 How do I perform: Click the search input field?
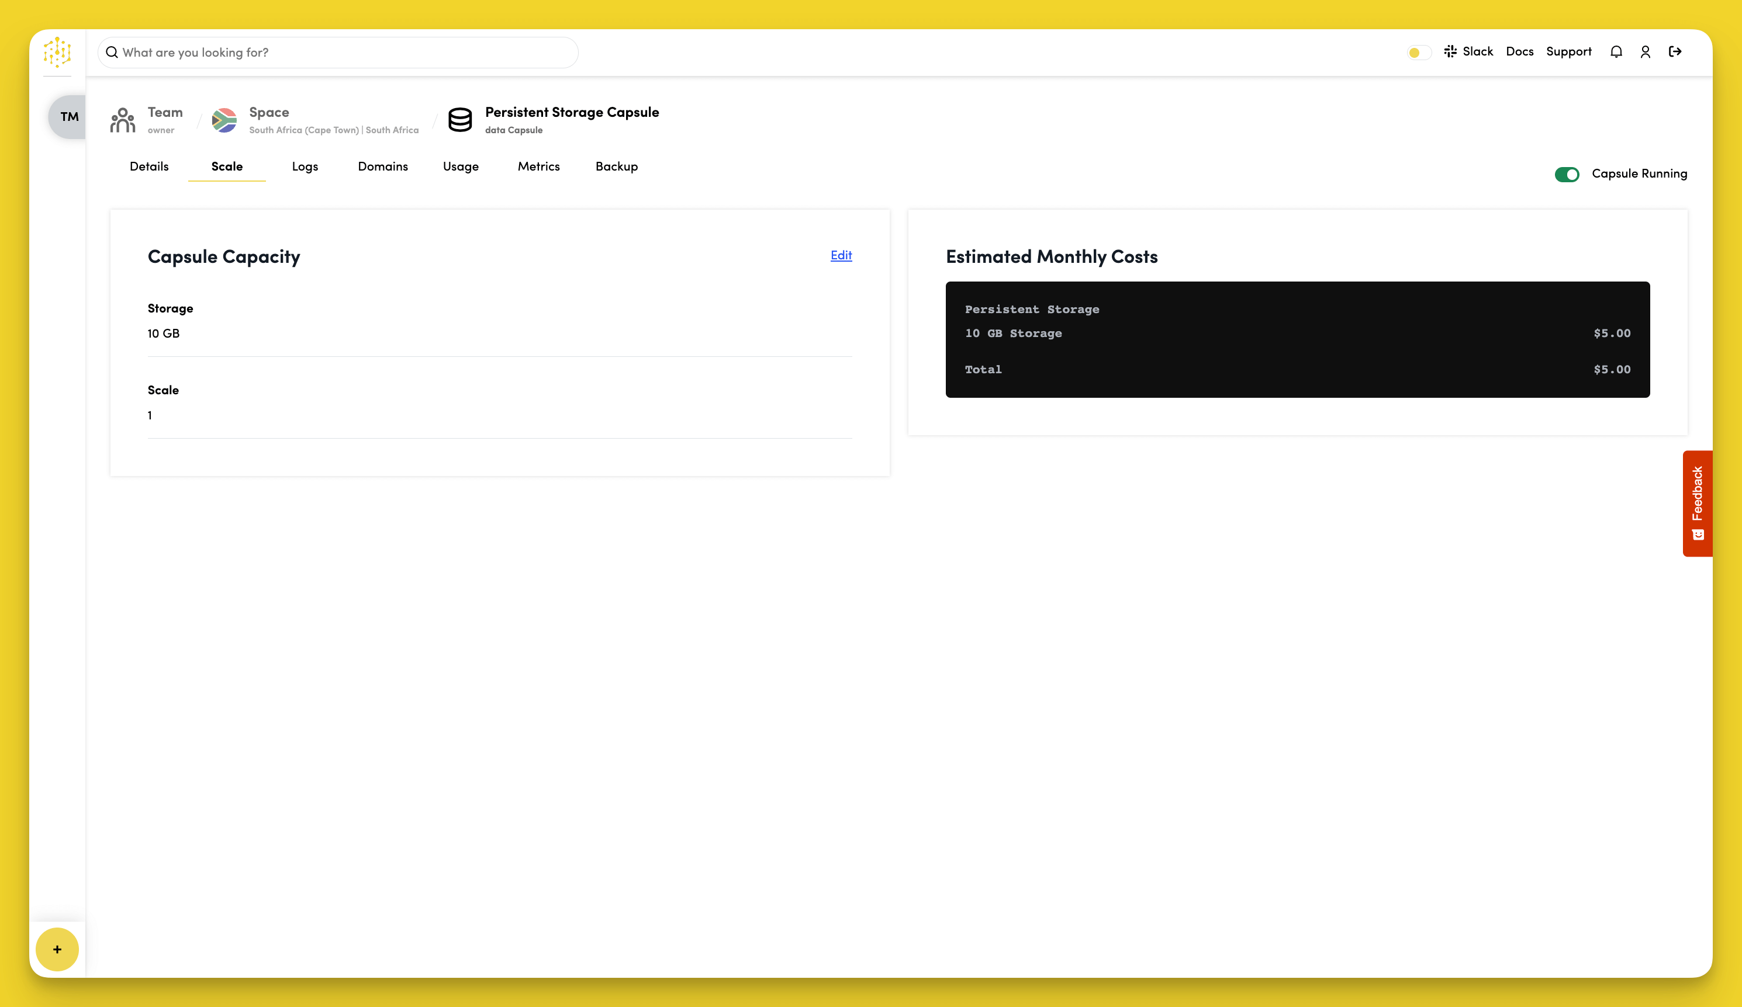(338, 53)
